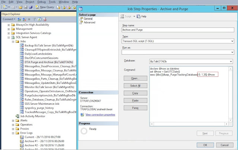Open the Window menu
The width and height of the screenshot is (238, 150).
point(64,2)
